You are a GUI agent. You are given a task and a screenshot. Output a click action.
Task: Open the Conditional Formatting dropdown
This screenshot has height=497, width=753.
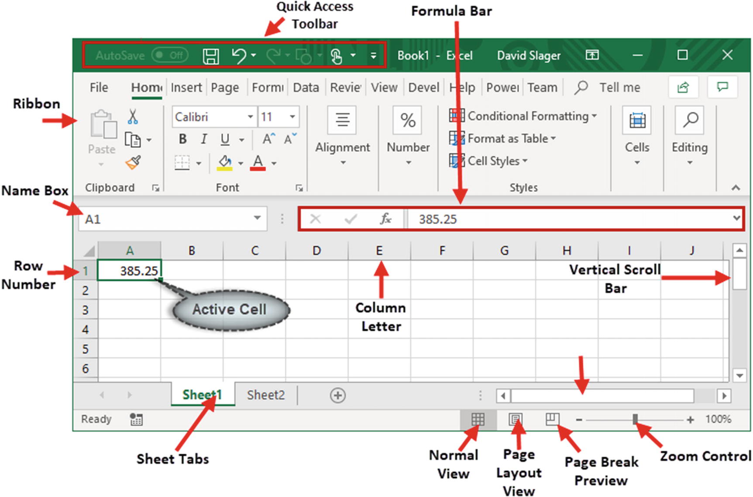523,116
